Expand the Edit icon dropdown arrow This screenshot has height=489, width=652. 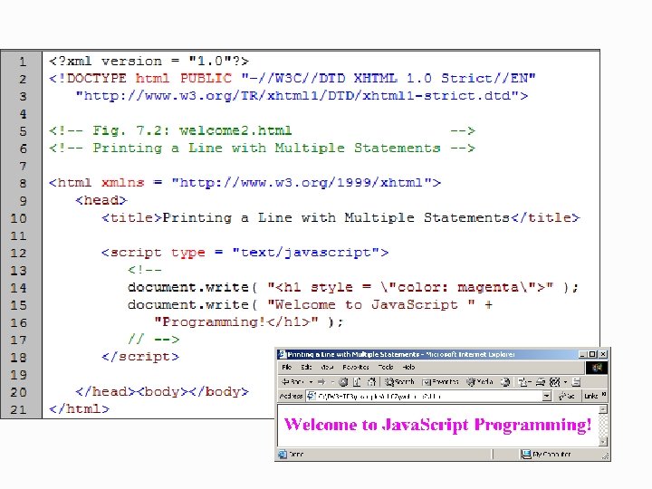pos(565,382)
